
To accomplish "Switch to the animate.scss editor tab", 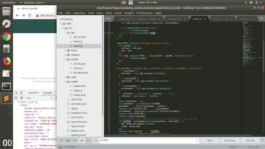I will (x=175, y=19).
